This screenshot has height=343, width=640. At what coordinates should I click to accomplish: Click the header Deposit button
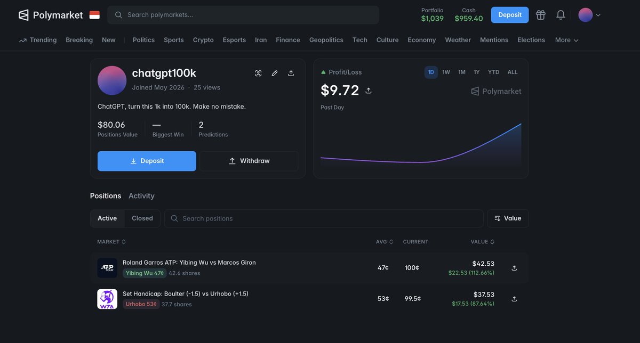click(510, 15)
